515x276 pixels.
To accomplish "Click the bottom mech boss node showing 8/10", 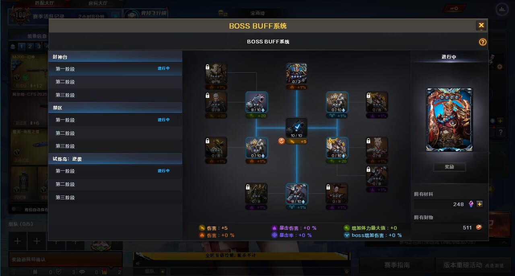I will point(297,194).
